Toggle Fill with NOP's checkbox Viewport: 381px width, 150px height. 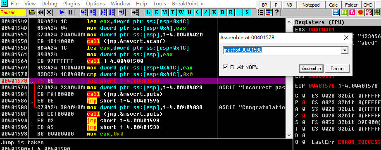(226, 67)
